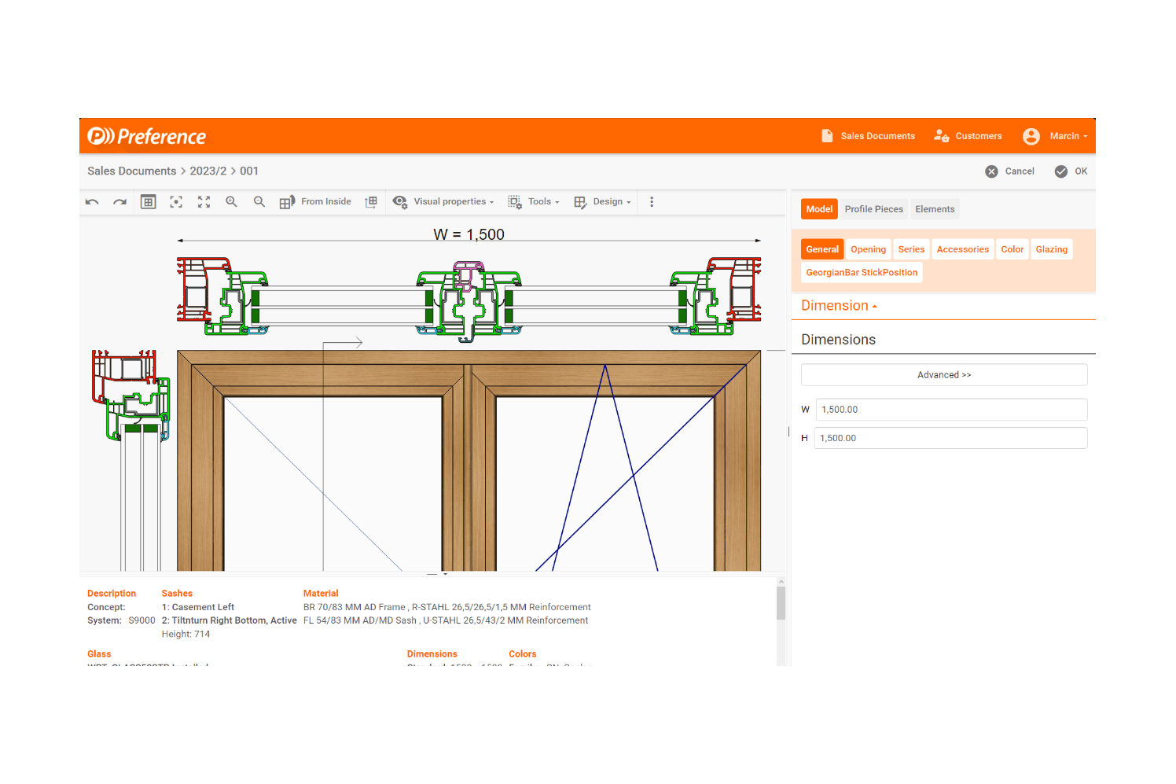1176x784 pixels.
Task: Click the center view icon in the toolbar
Action: click(x=176, y=202)
